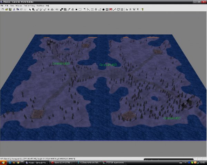The width and height of the screenshot is (207, 165).
Task: Select the mound height brush tool
Action: tap(52, 9)
